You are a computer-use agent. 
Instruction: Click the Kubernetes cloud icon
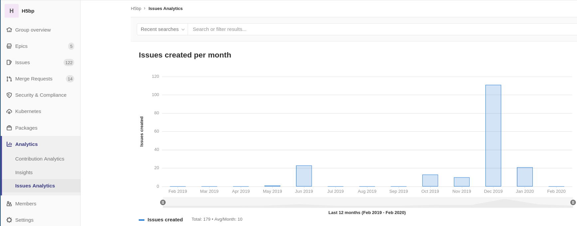tap(9, 112)
